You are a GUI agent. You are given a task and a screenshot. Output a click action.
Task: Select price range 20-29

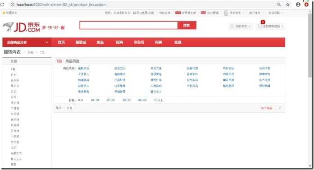coord(110,100)
